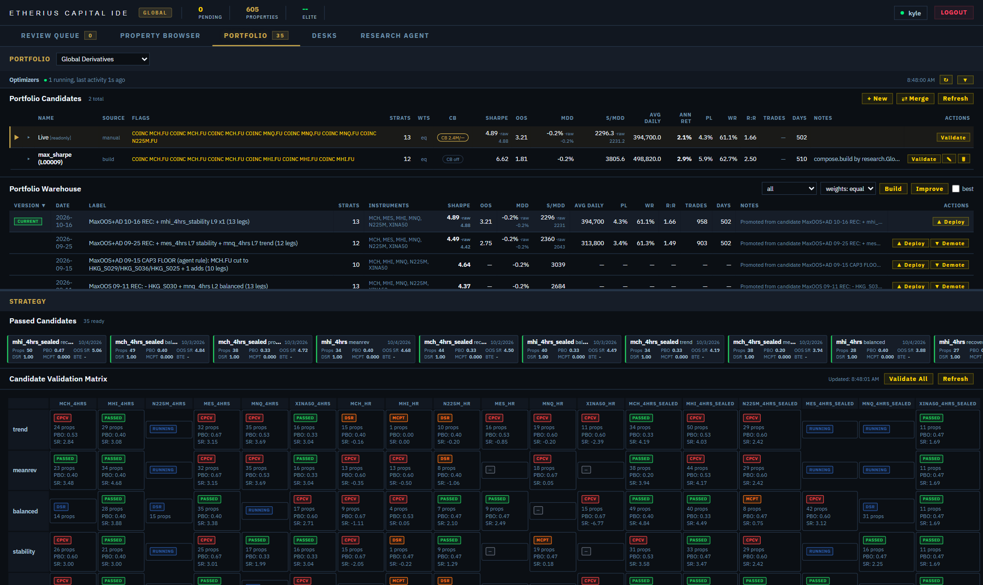Image resolution: width=983 pixels, height=585 pixels.
Task: Click RUNNING badge in N225M_4HRS trend cell
Action: (163, 429)
